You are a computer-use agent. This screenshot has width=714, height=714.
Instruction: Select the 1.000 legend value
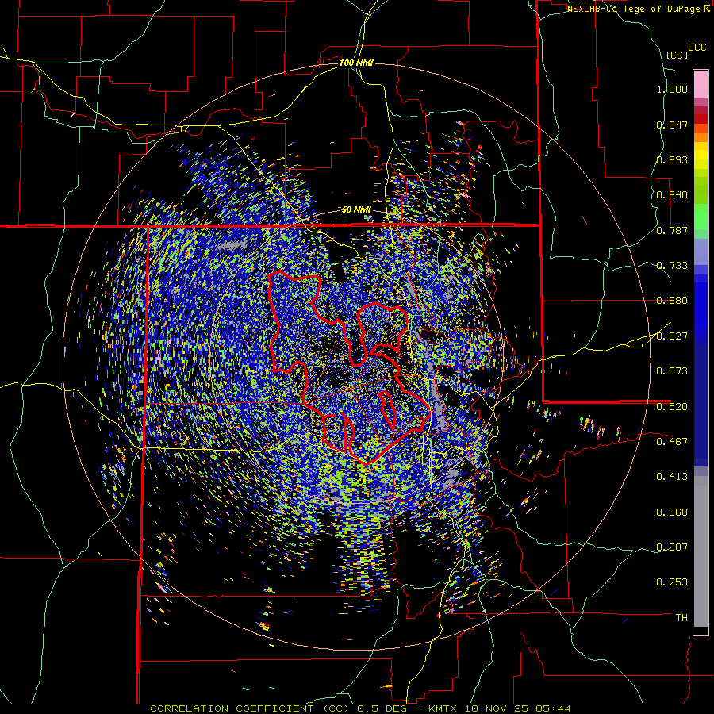pos(672,89)
